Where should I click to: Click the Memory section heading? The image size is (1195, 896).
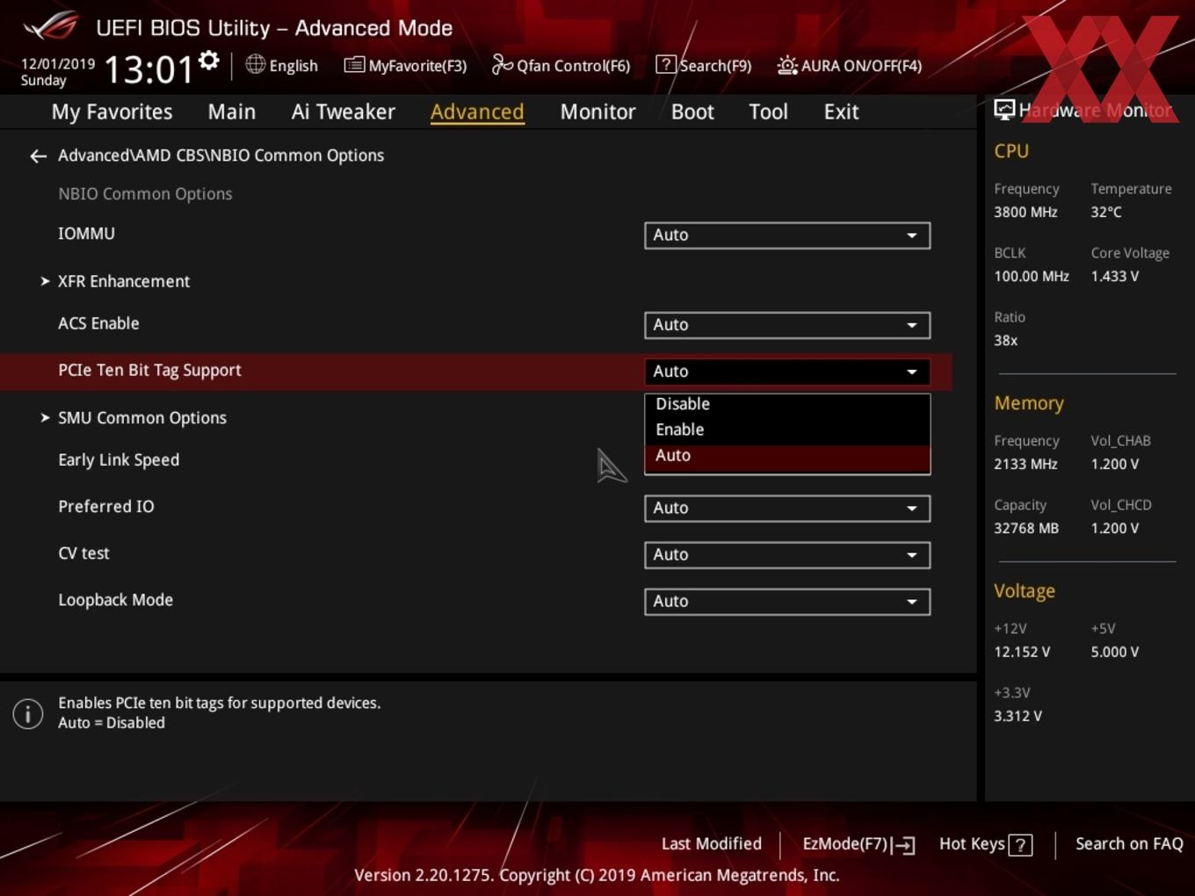click(x=1029, y=403)
